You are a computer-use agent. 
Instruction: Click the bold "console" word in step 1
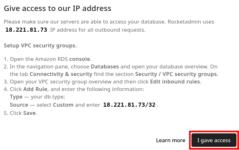point(80,59)
